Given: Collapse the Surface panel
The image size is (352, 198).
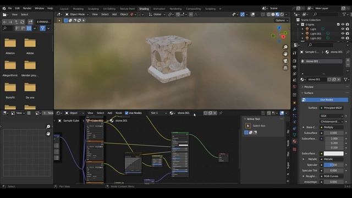Looking at the screenshot, I should point(309,93).
